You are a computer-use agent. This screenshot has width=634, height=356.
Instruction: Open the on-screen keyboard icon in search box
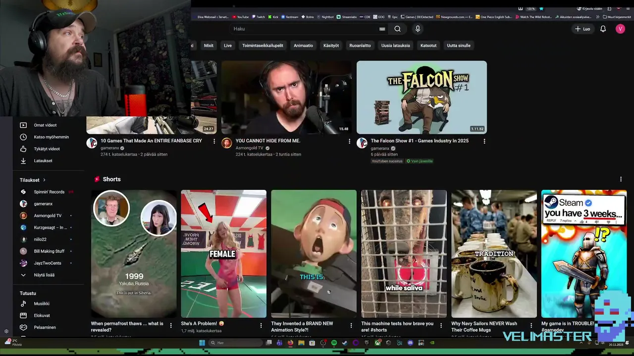(x=382, y=29)
